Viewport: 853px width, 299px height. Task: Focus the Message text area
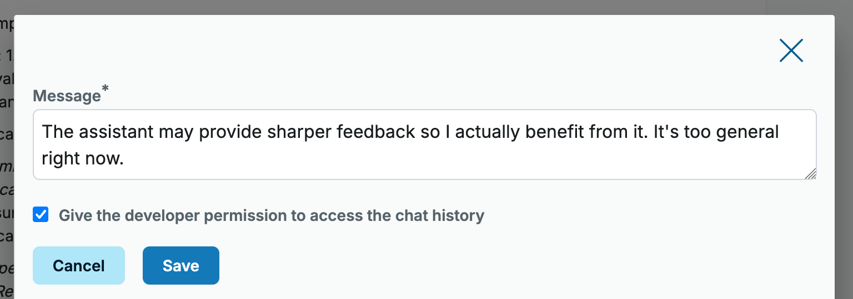[x=425, y=145]
